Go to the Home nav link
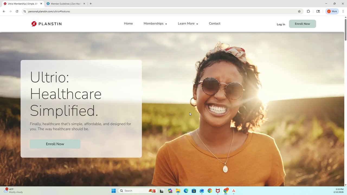The width and height of the screenshot is (347, 195). [x=128, y=24]
